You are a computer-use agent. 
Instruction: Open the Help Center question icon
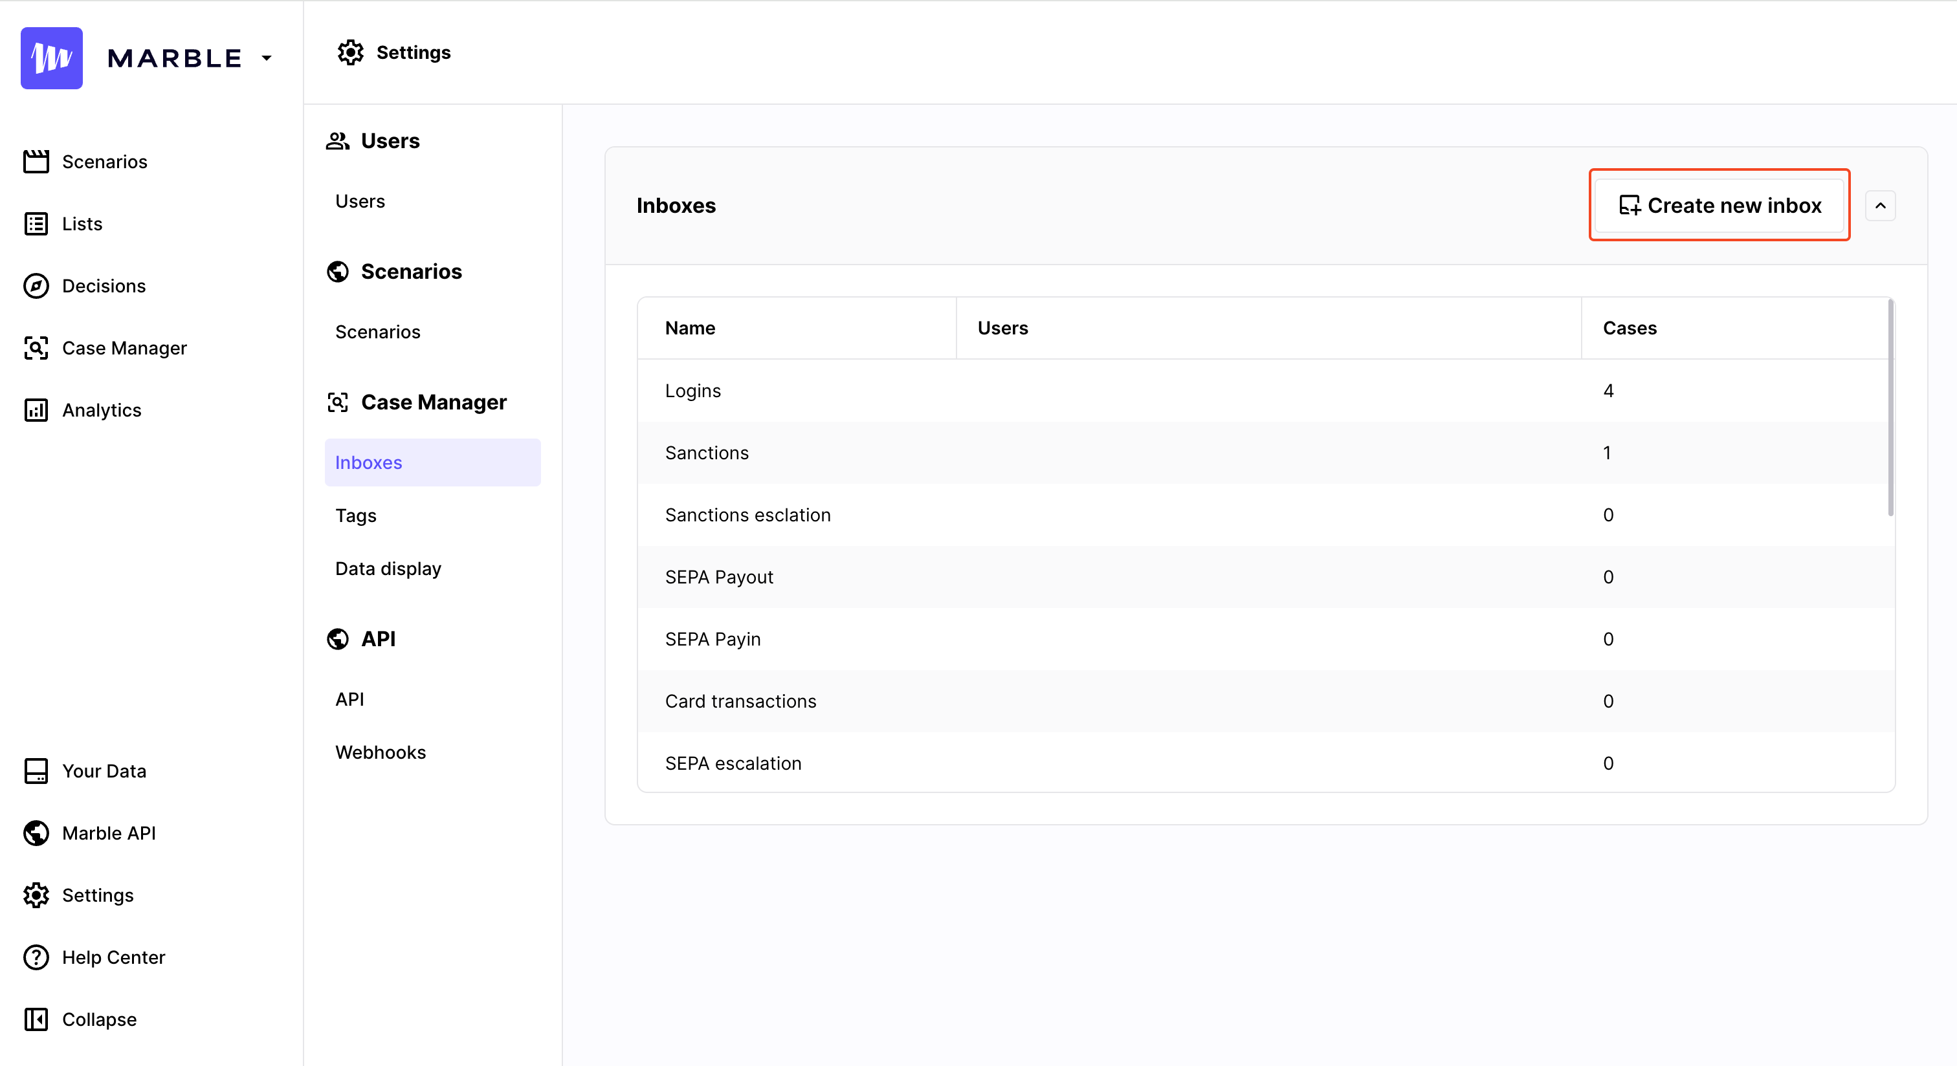coord(36,957)
